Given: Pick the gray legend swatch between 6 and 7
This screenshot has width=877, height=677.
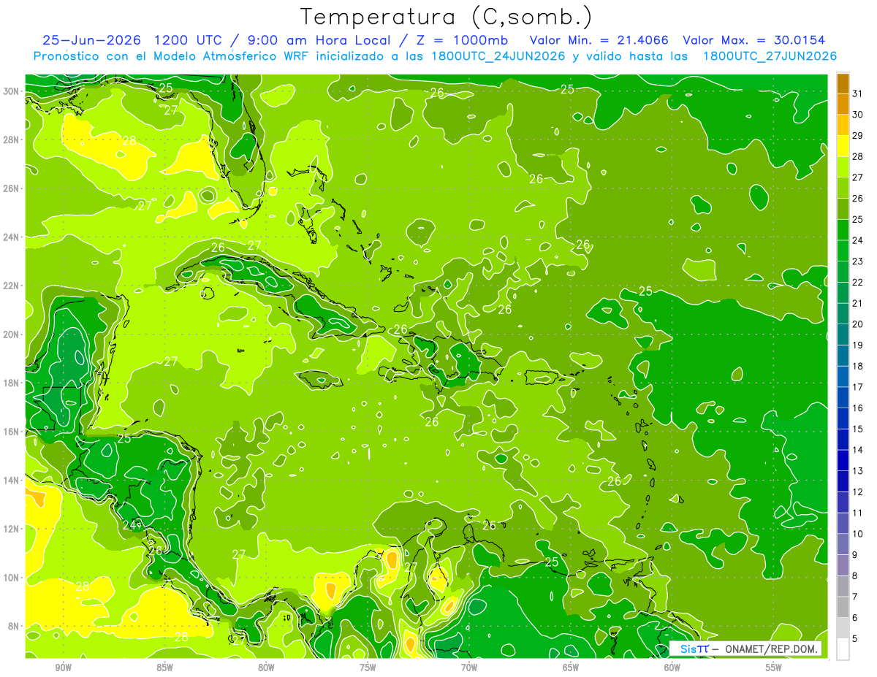Looking at the screenshot, I should (843, 608).
